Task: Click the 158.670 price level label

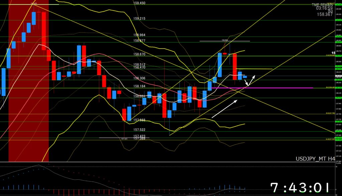Action: 139,54
